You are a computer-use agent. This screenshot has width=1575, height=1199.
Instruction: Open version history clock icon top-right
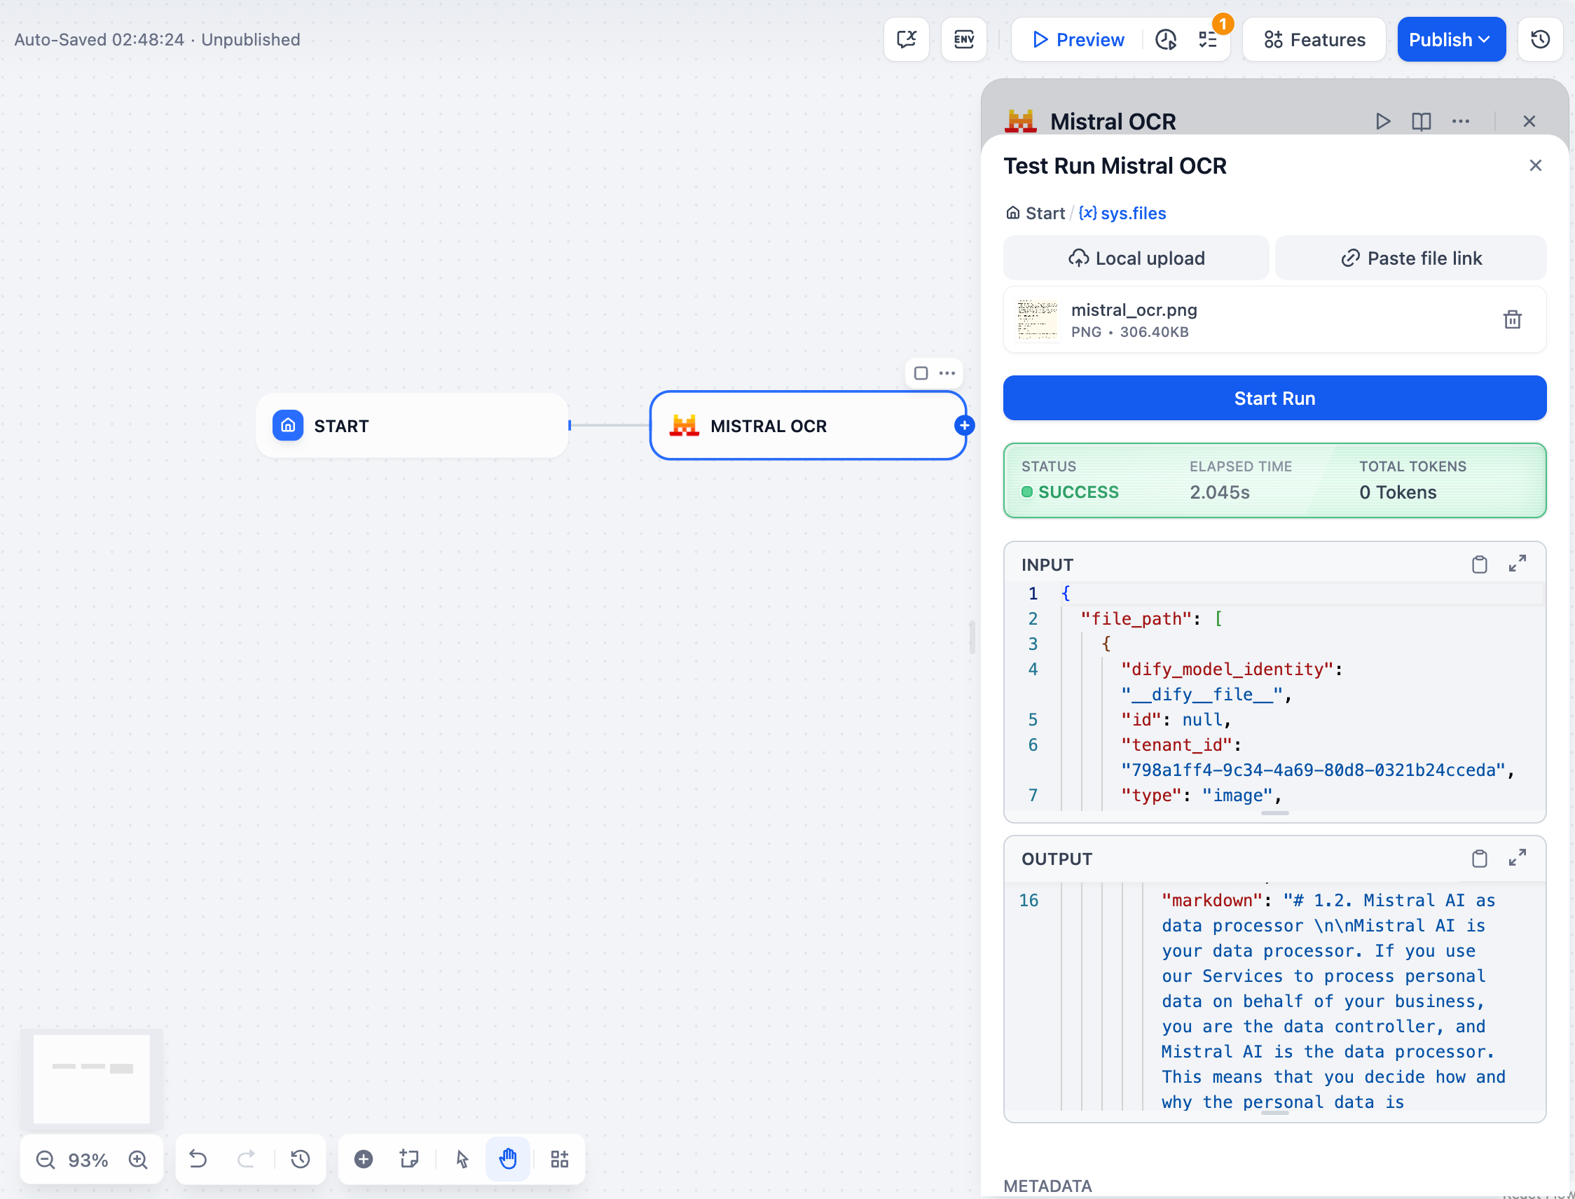[1540, 39]
